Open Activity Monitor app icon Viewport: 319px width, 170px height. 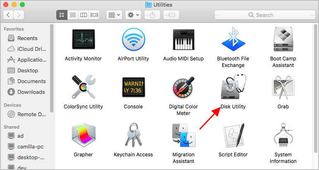(x=84, y=40)
